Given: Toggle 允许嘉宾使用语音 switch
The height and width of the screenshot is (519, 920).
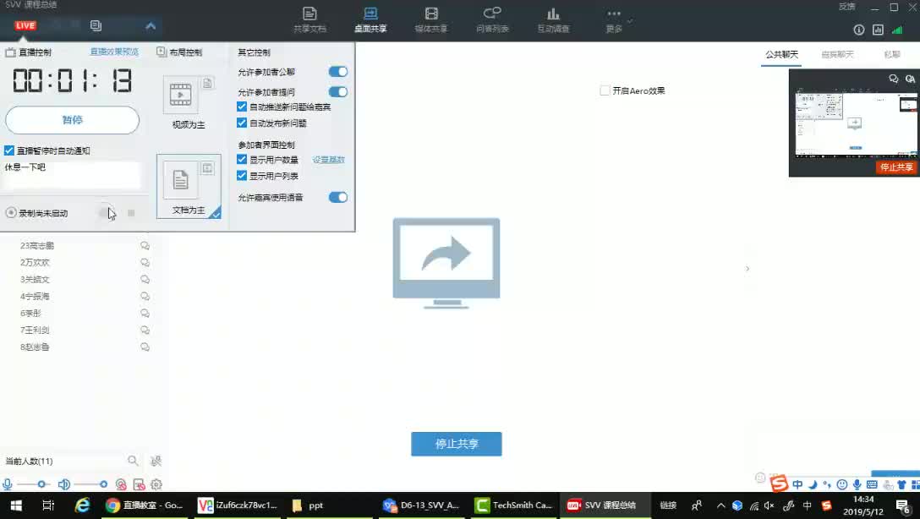Looking at the screenshot, I should click(338, 198).
